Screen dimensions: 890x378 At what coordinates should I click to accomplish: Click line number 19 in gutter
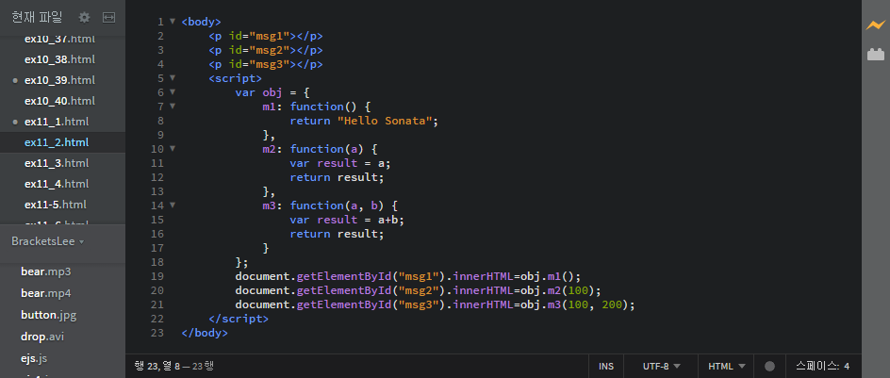pyautogui.click(x=157, y=276)
